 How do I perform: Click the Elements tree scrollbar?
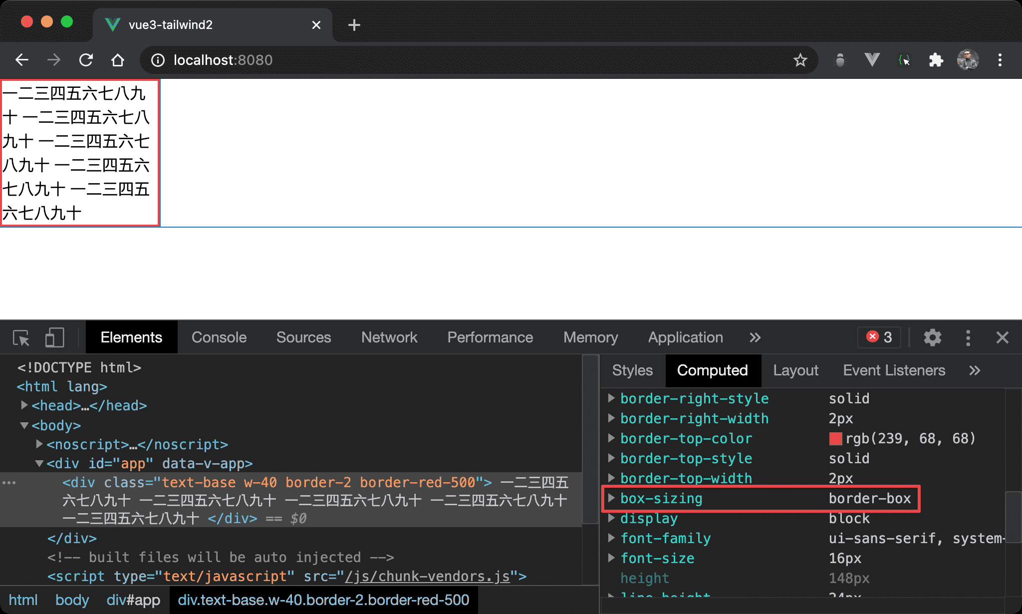pyautogui.click(x=590, y=439)
